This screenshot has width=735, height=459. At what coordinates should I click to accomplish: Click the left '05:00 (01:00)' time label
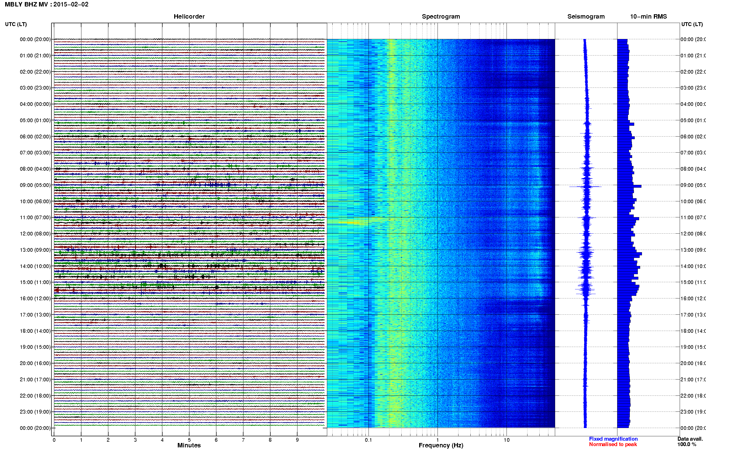[35, 120]
